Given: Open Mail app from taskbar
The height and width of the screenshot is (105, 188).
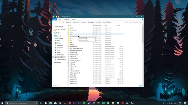Looking at the screenshot, I should coord(55,103).
